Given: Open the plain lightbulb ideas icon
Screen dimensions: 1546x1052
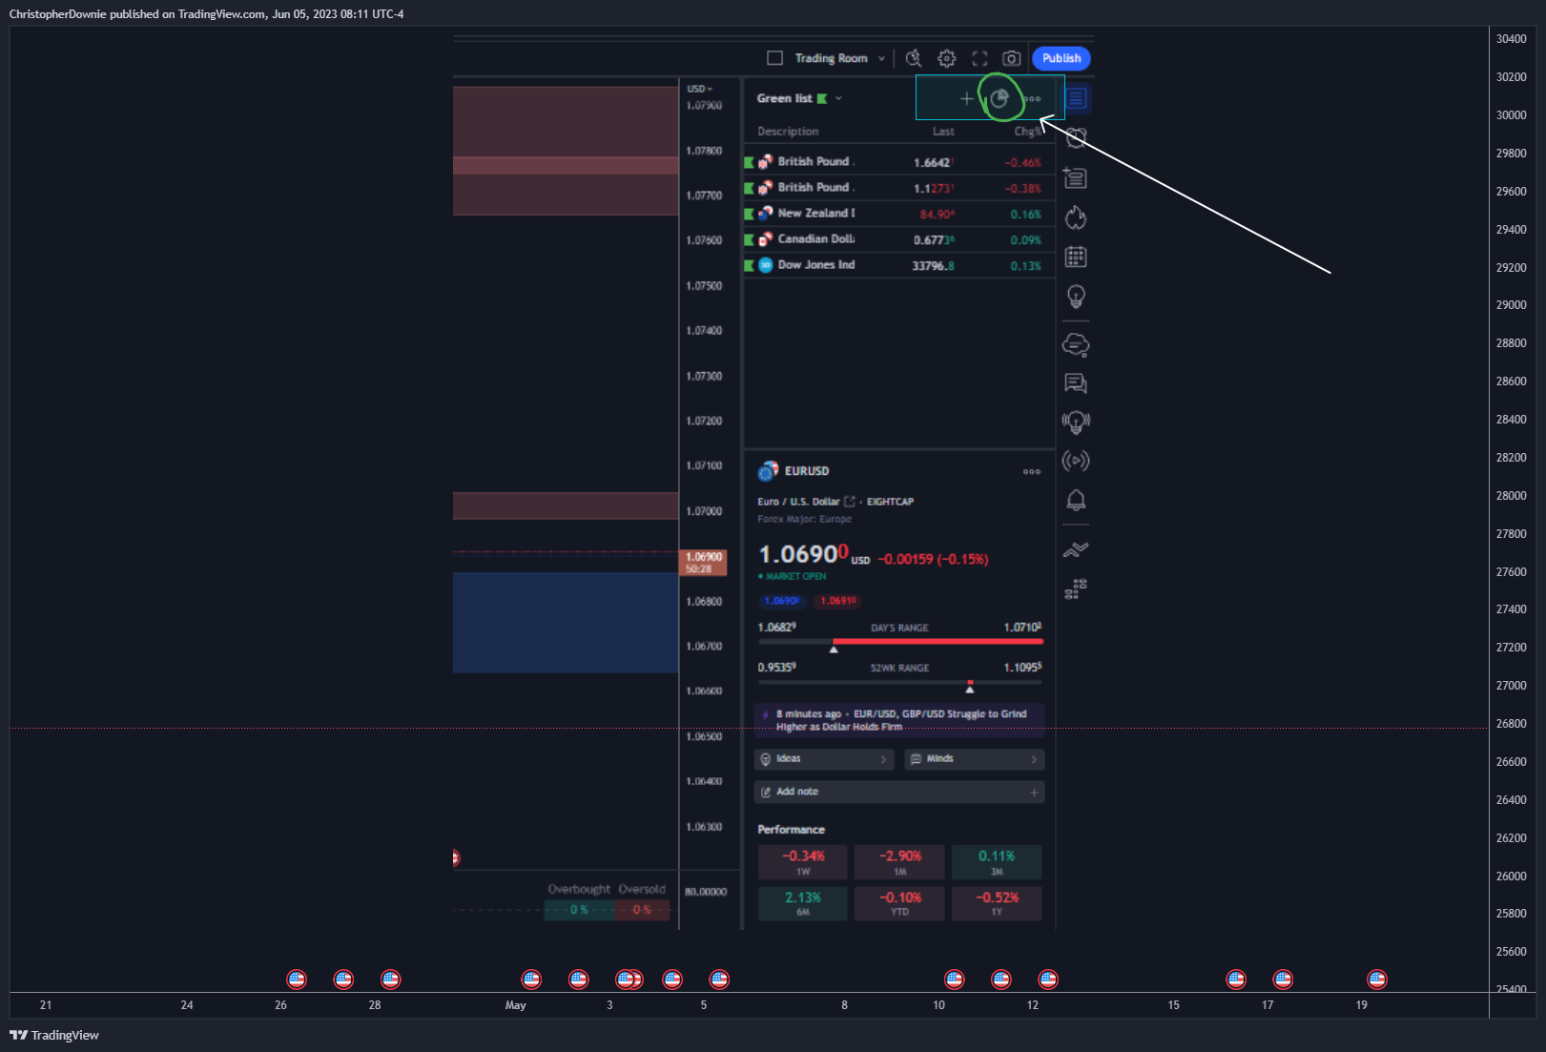Looking at the screenshot, I should pos(1076,297).
